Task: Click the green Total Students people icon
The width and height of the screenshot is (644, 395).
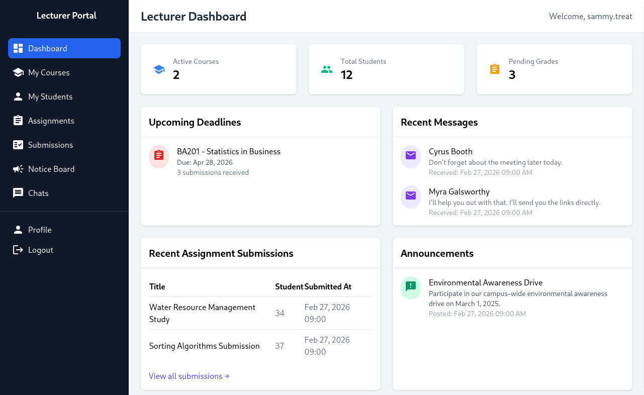Action: 327,69
